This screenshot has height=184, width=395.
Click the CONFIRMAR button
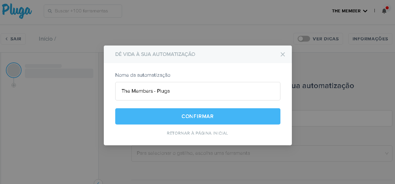197,116
